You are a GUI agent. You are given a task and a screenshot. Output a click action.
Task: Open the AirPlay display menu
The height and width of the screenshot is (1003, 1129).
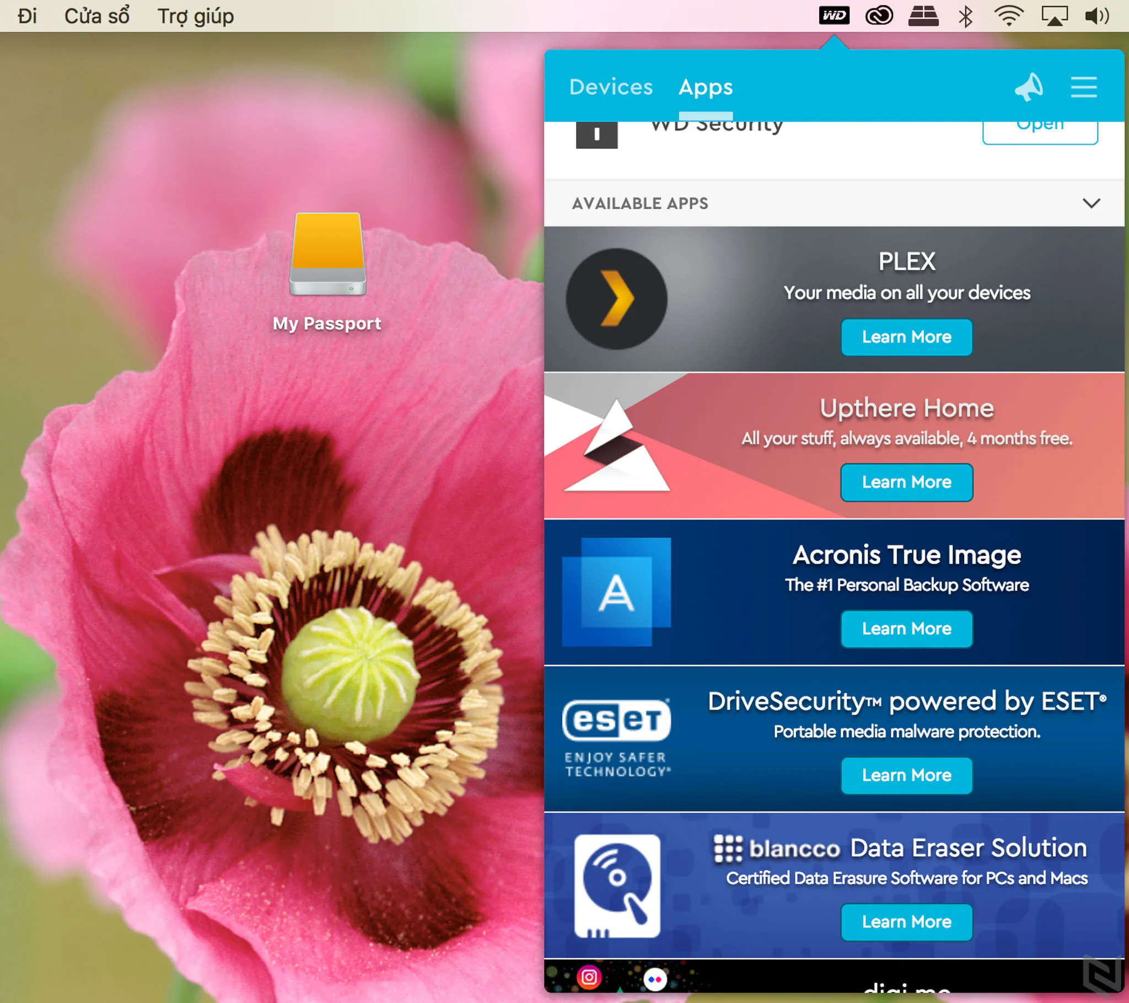tap(1054, 15)
